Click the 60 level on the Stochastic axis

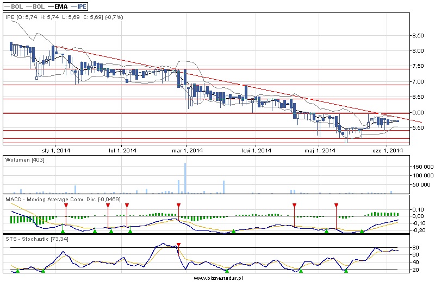tap(415, 254)
